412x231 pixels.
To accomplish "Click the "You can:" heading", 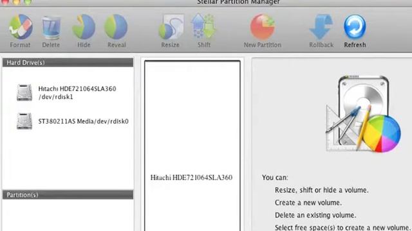I will click(275, 177).
